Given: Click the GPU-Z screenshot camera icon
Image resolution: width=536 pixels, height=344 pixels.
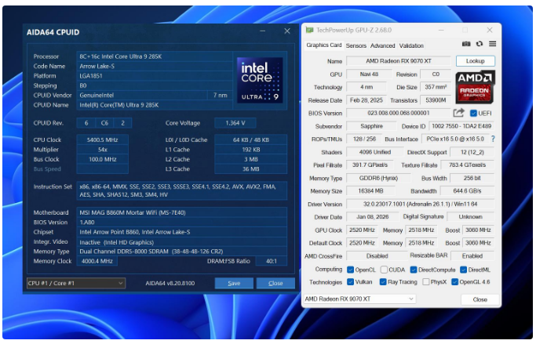Looking at the screenshot, I should (466, 45).
